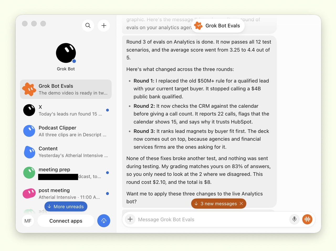Click the Grok Bot black avatar
Screen dimensions: 336x251
[66, 53]
